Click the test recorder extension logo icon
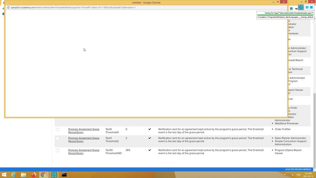This screenshot has height=178, width=316. [x=301, y=7]
